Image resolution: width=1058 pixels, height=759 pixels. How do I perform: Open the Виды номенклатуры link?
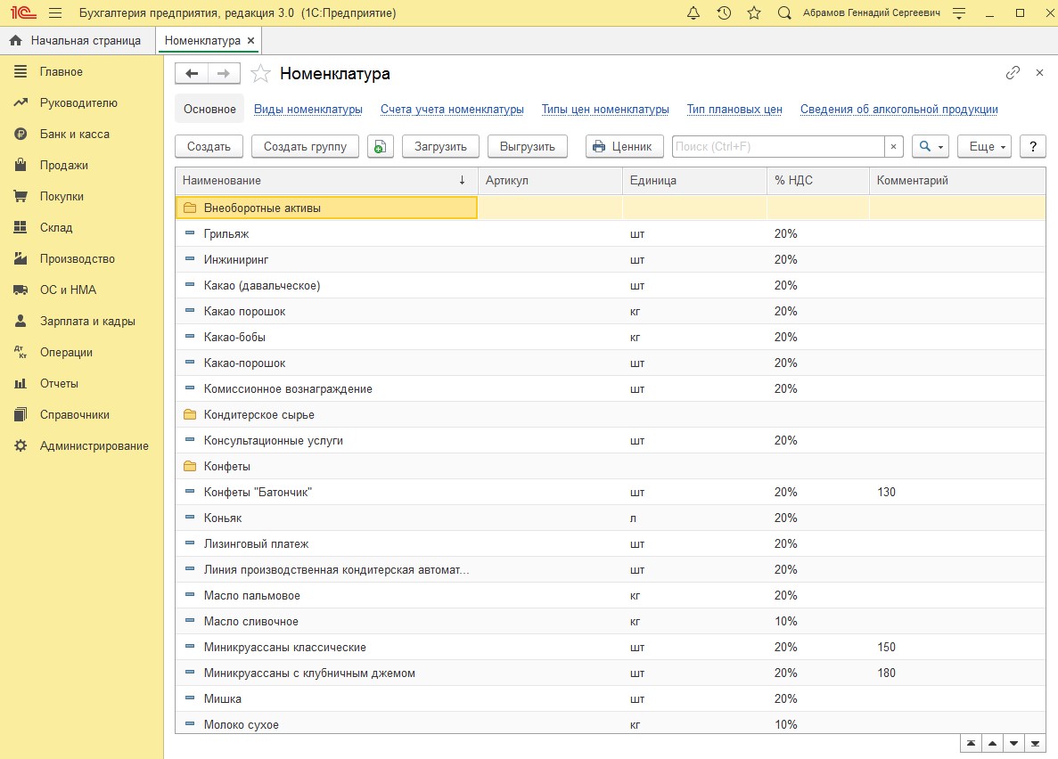tap(308, 110)
